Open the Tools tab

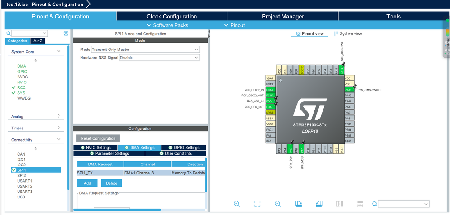click(x=393, y=16)
